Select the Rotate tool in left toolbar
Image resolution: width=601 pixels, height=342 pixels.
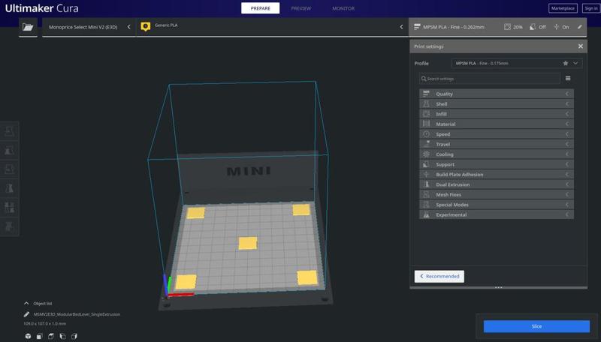click(x=9, y=169)
